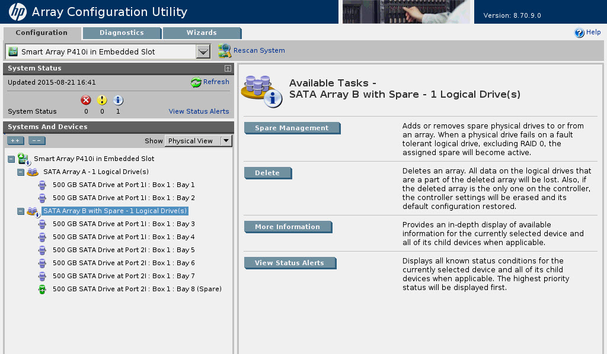Image resolution: width=607 pixels, height=354 pixels.
Task: Collapse the System Status panel
Action: click(228, 69)
